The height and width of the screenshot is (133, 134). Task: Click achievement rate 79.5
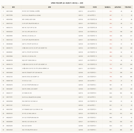click(x=111, y=81)
